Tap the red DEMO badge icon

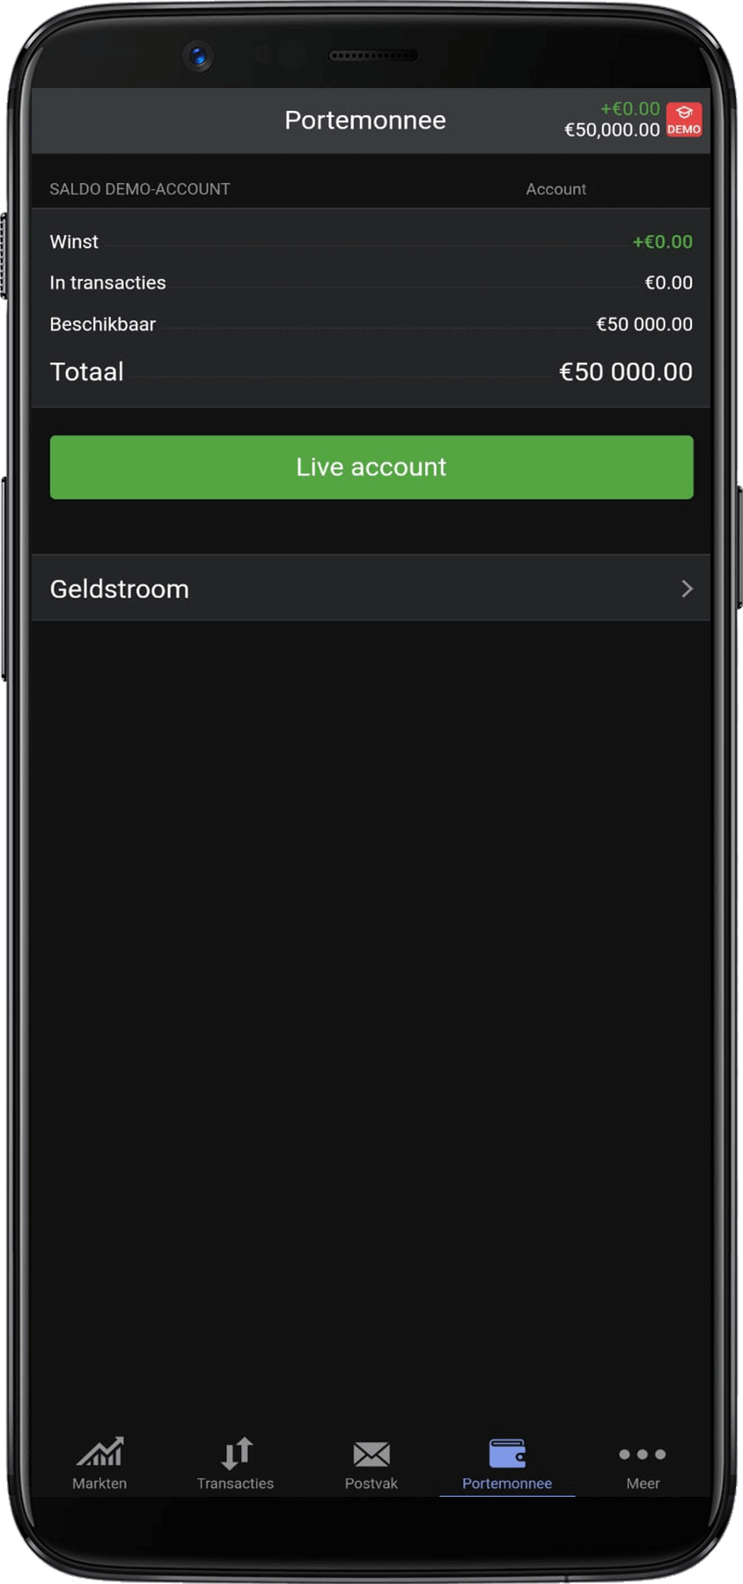coord(684,120)
